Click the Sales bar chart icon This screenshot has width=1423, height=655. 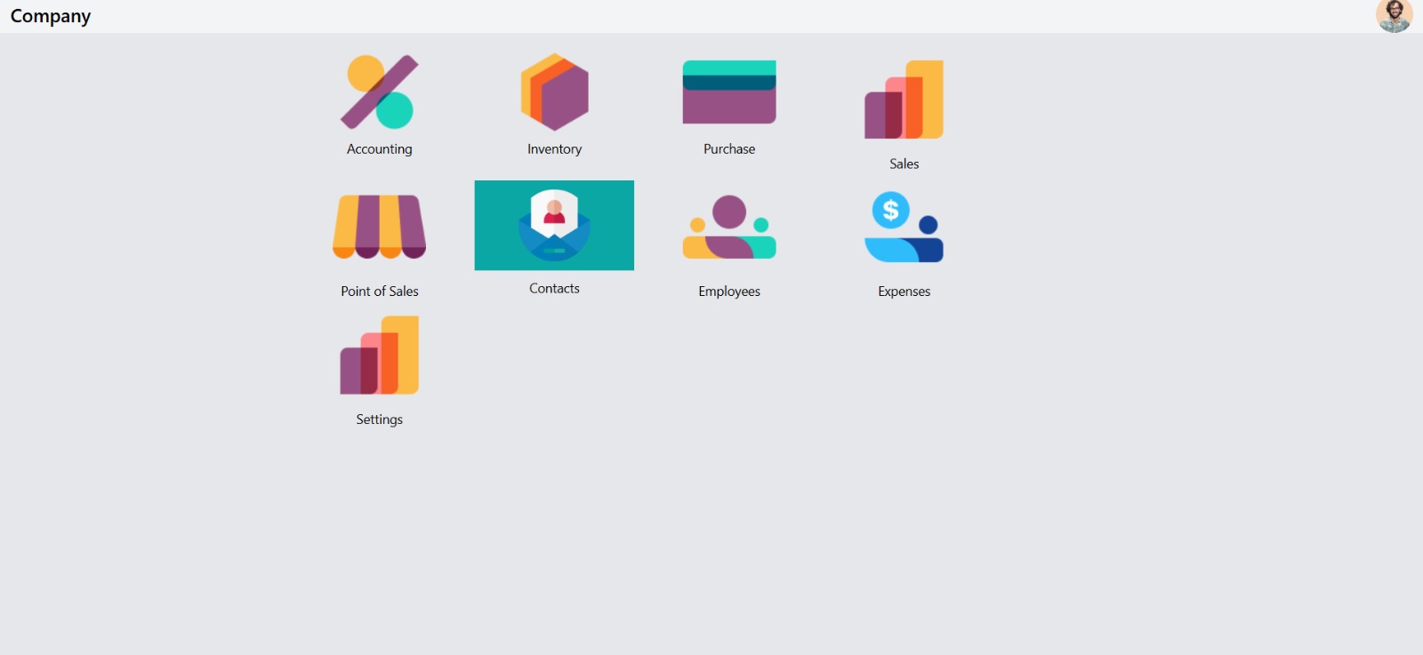coord(904,100)
